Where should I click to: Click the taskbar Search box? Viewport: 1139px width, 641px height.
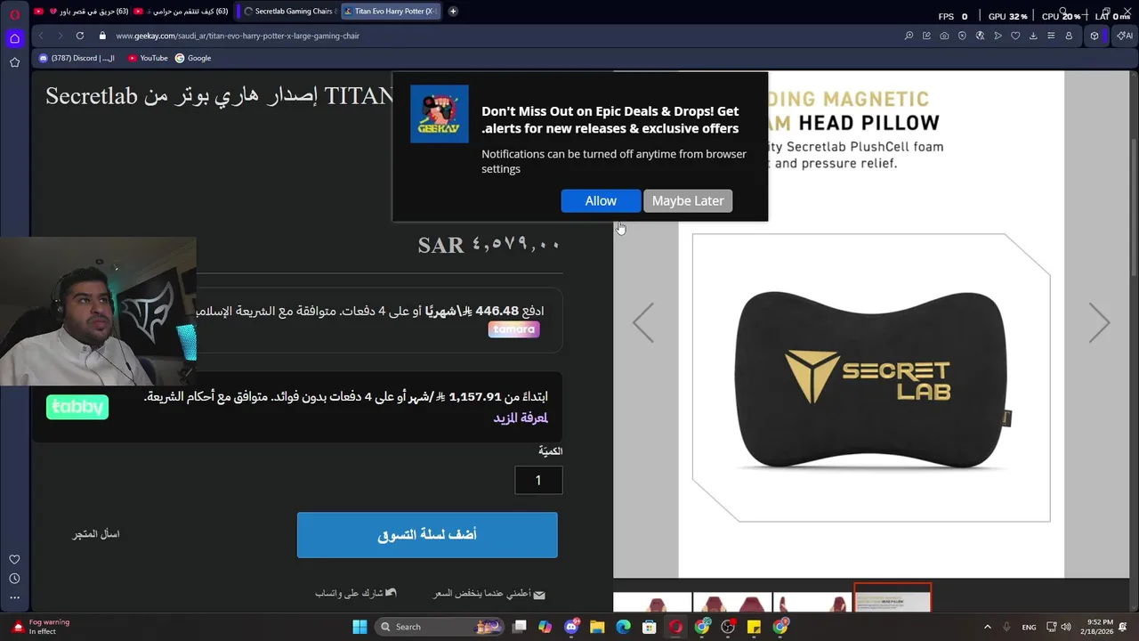440,627
